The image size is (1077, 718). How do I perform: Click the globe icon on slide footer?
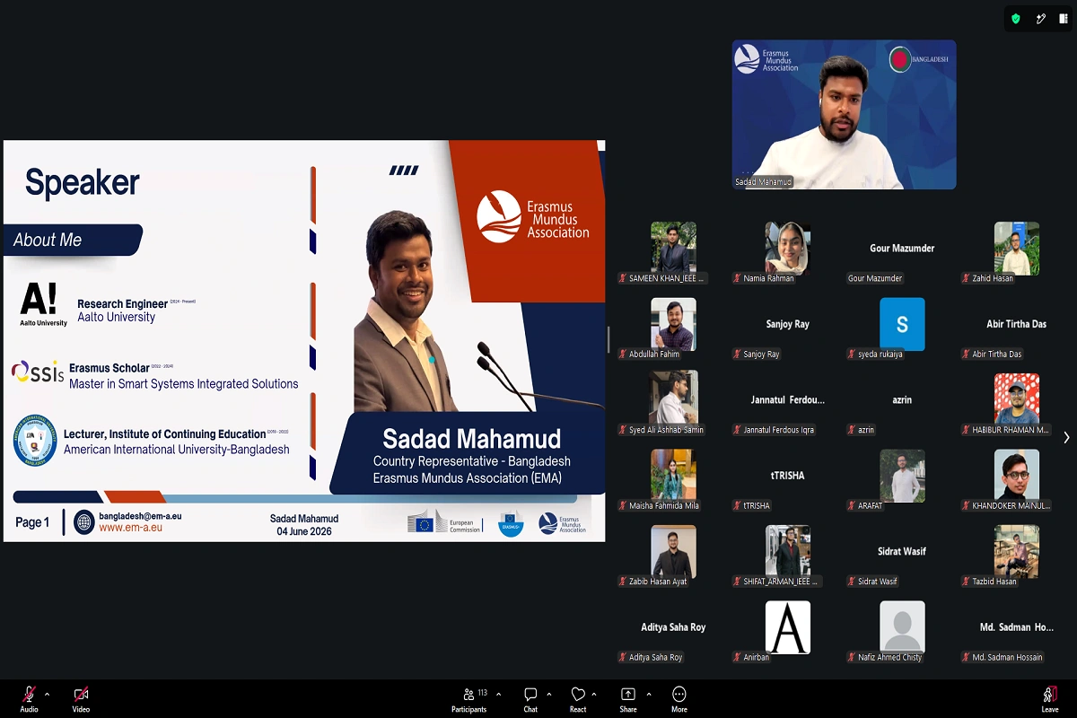point(83,522)
